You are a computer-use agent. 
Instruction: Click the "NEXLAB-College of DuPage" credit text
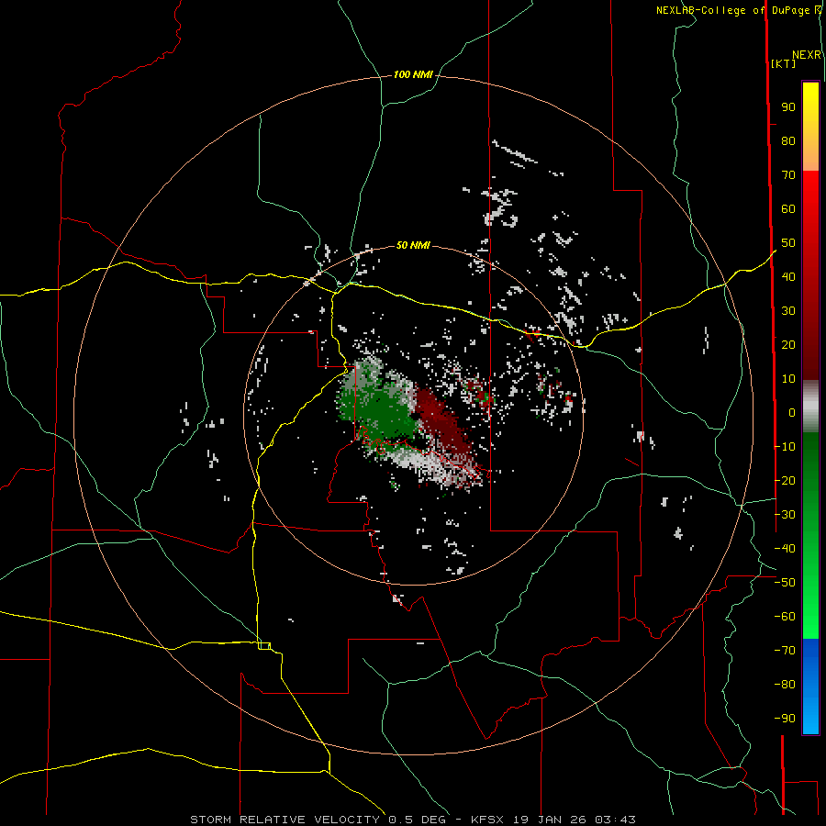(x=733, y=10)
